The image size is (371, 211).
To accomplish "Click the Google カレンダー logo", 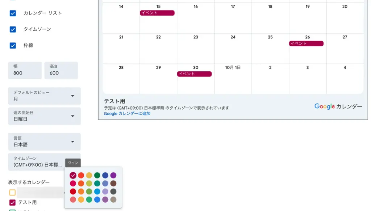I will (338, 106).
